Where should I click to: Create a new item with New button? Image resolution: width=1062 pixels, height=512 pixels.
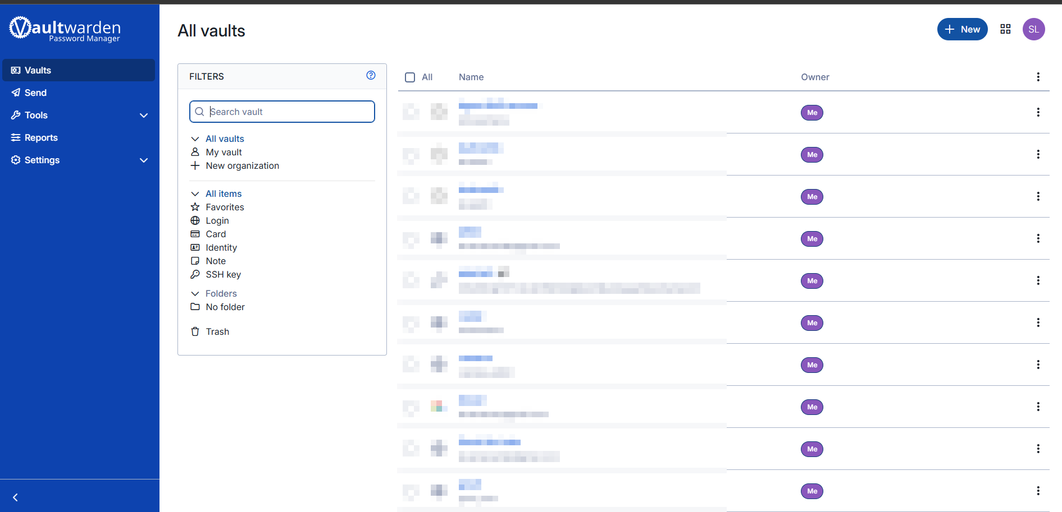(x=962, y=29)
